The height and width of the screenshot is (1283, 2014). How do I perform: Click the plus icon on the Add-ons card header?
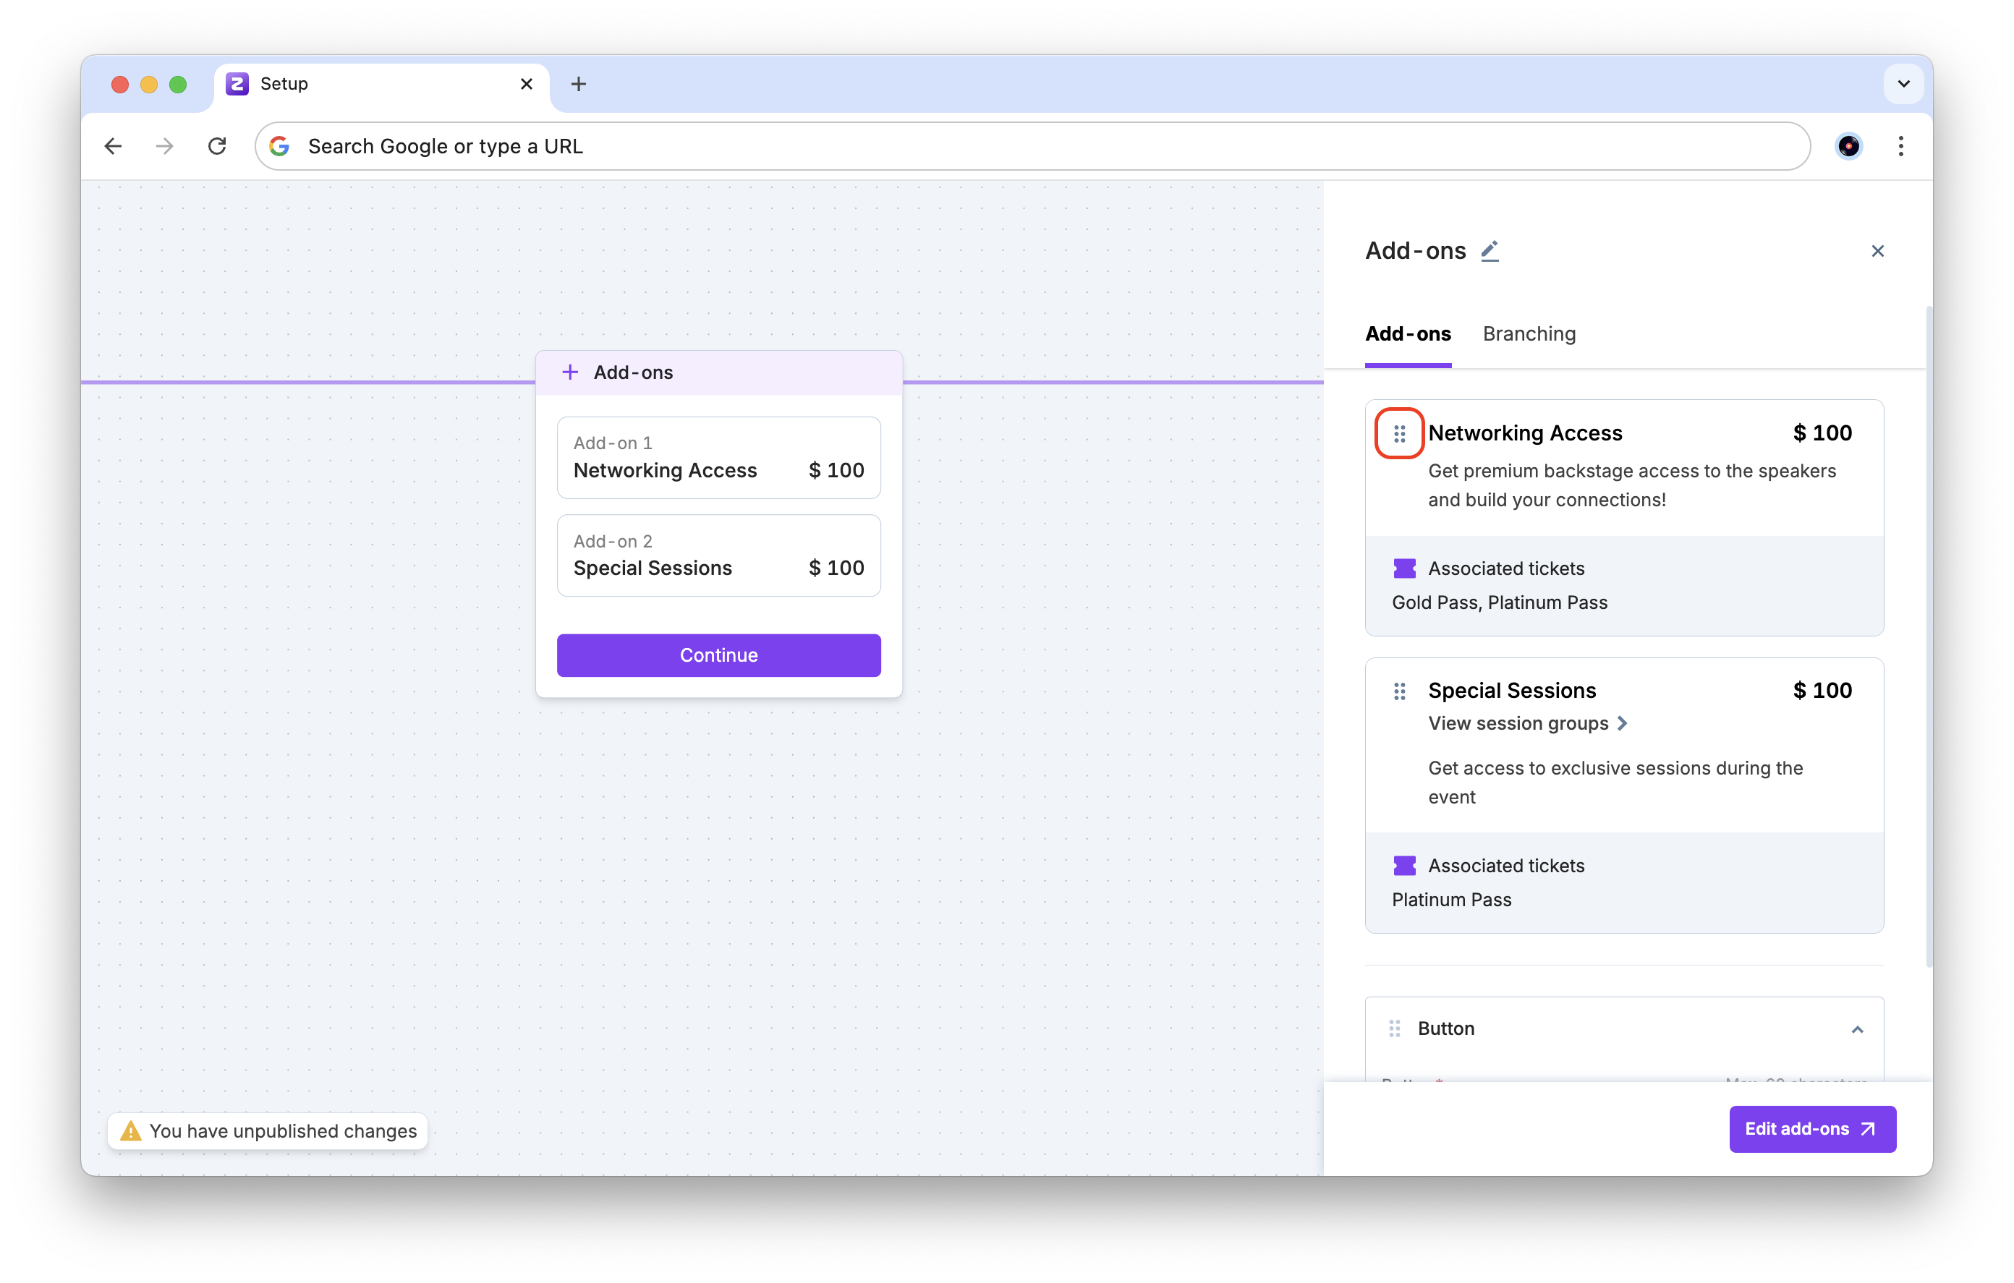[569, 372]
